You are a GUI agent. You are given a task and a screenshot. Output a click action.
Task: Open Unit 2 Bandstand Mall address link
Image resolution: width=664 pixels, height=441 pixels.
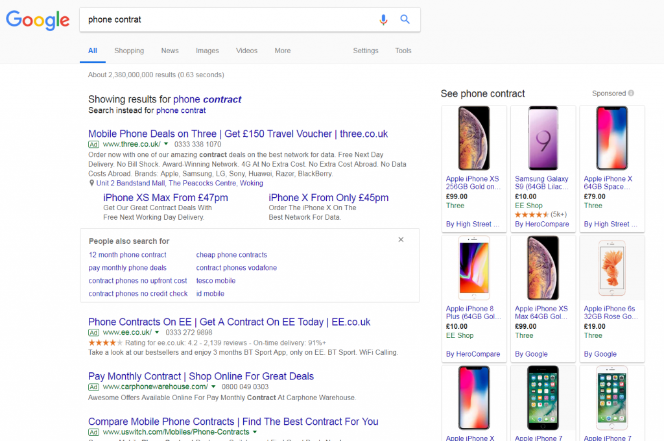pyautogui.click(x=180, y=183)
